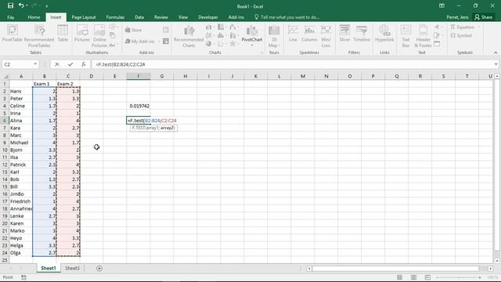
Task: Click the Ribbon Display Options icon
Action: pyautogui.click(x=442, y=5)
